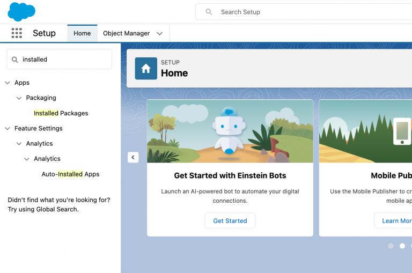Switch to the Object Manager tab

tap(127, 33)
